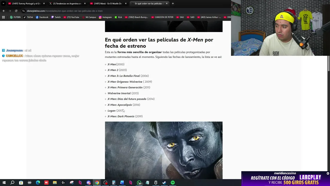330x186 pixels.
Task: Open Windows taskbar search
Action: coord(12,183)
